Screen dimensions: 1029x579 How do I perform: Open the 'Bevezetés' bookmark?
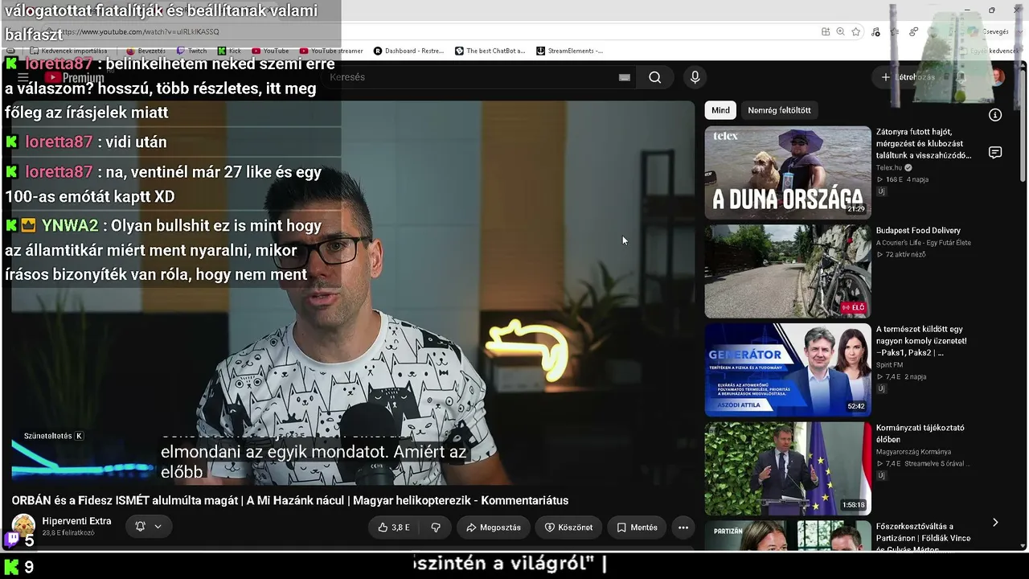click(146, 51)
